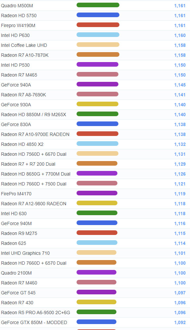The width and height of the screenshot is (190, 330).
Task: Click score 1,114 for Radeon 625
Action: pyautogui.click(x=180, y=243)
